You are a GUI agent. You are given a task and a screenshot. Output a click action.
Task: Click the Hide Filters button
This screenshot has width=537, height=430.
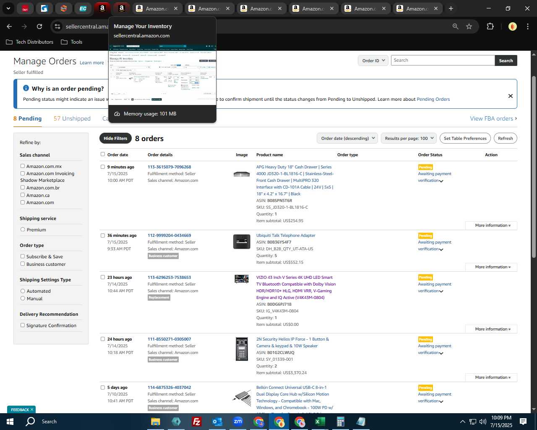coord(115,139)
